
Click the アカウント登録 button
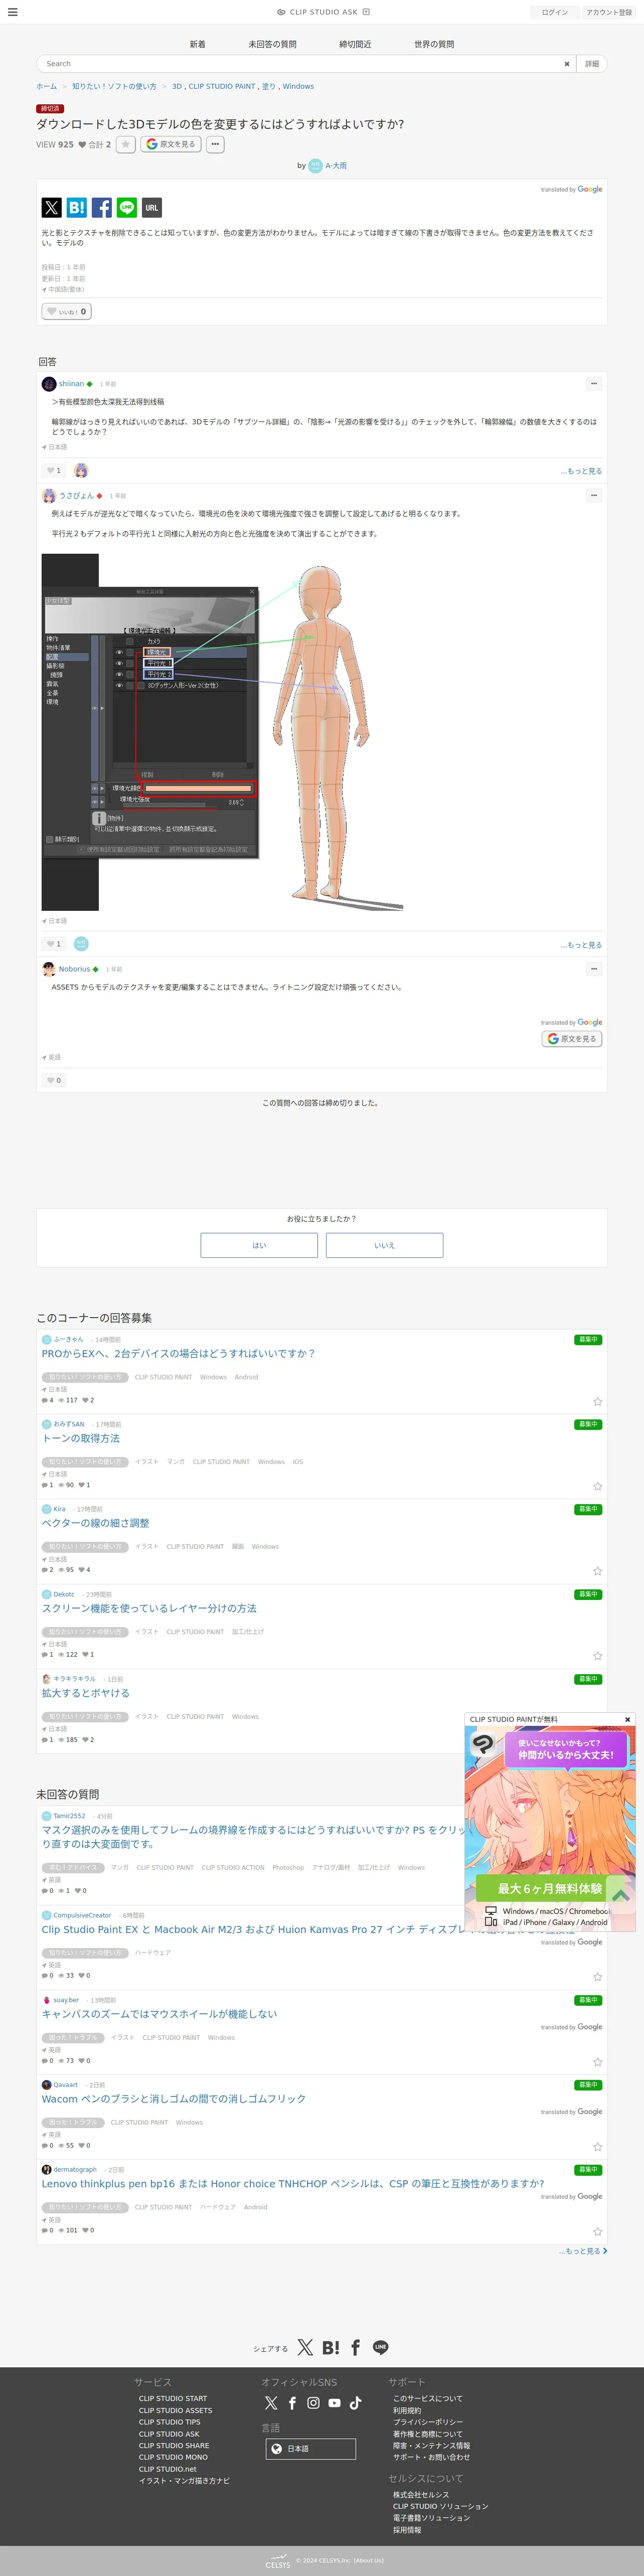pyautogui.click(x=609, y=12)
